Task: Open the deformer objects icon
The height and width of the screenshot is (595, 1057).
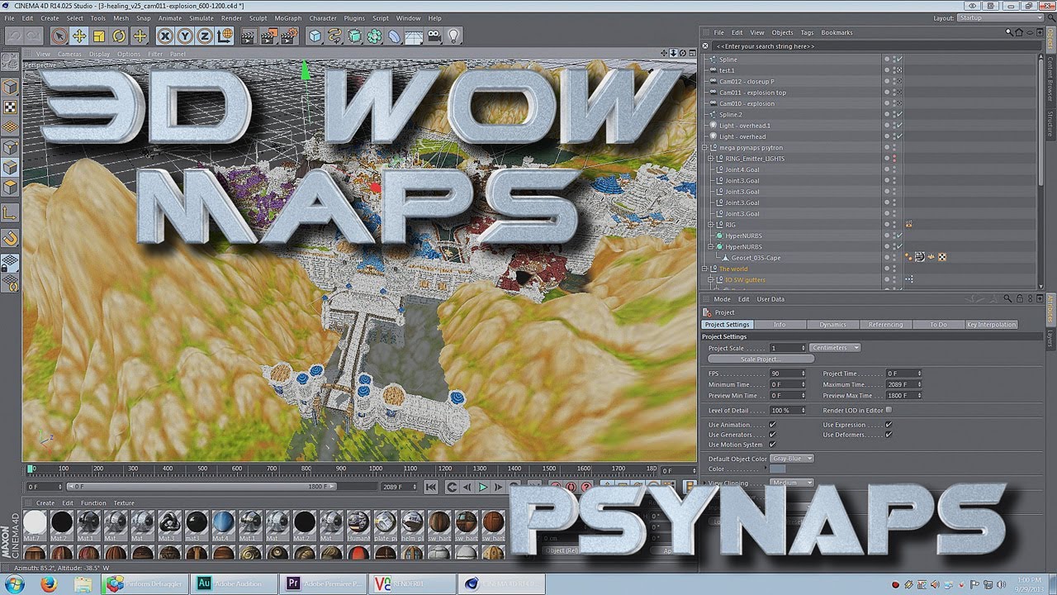Action: click(x=394, y=36)
